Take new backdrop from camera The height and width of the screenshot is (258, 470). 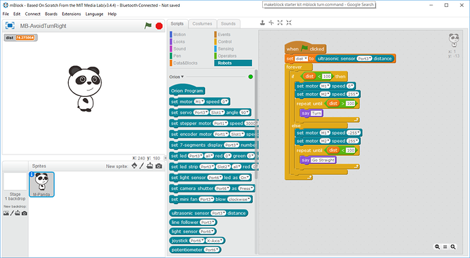(25, 213)
